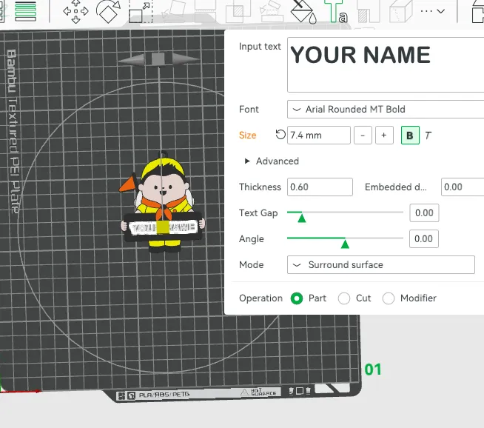Click the Angle value box
Image resolution: width=484 pixels, height=428 pixels.
point(424,238)
